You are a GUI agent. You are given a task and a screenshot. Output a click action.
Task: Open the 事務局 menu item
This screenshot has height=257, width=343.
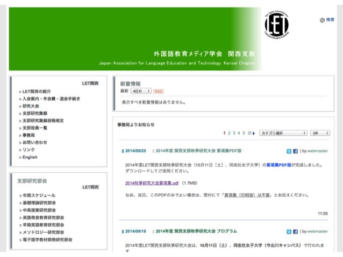(x=28, y=135)
